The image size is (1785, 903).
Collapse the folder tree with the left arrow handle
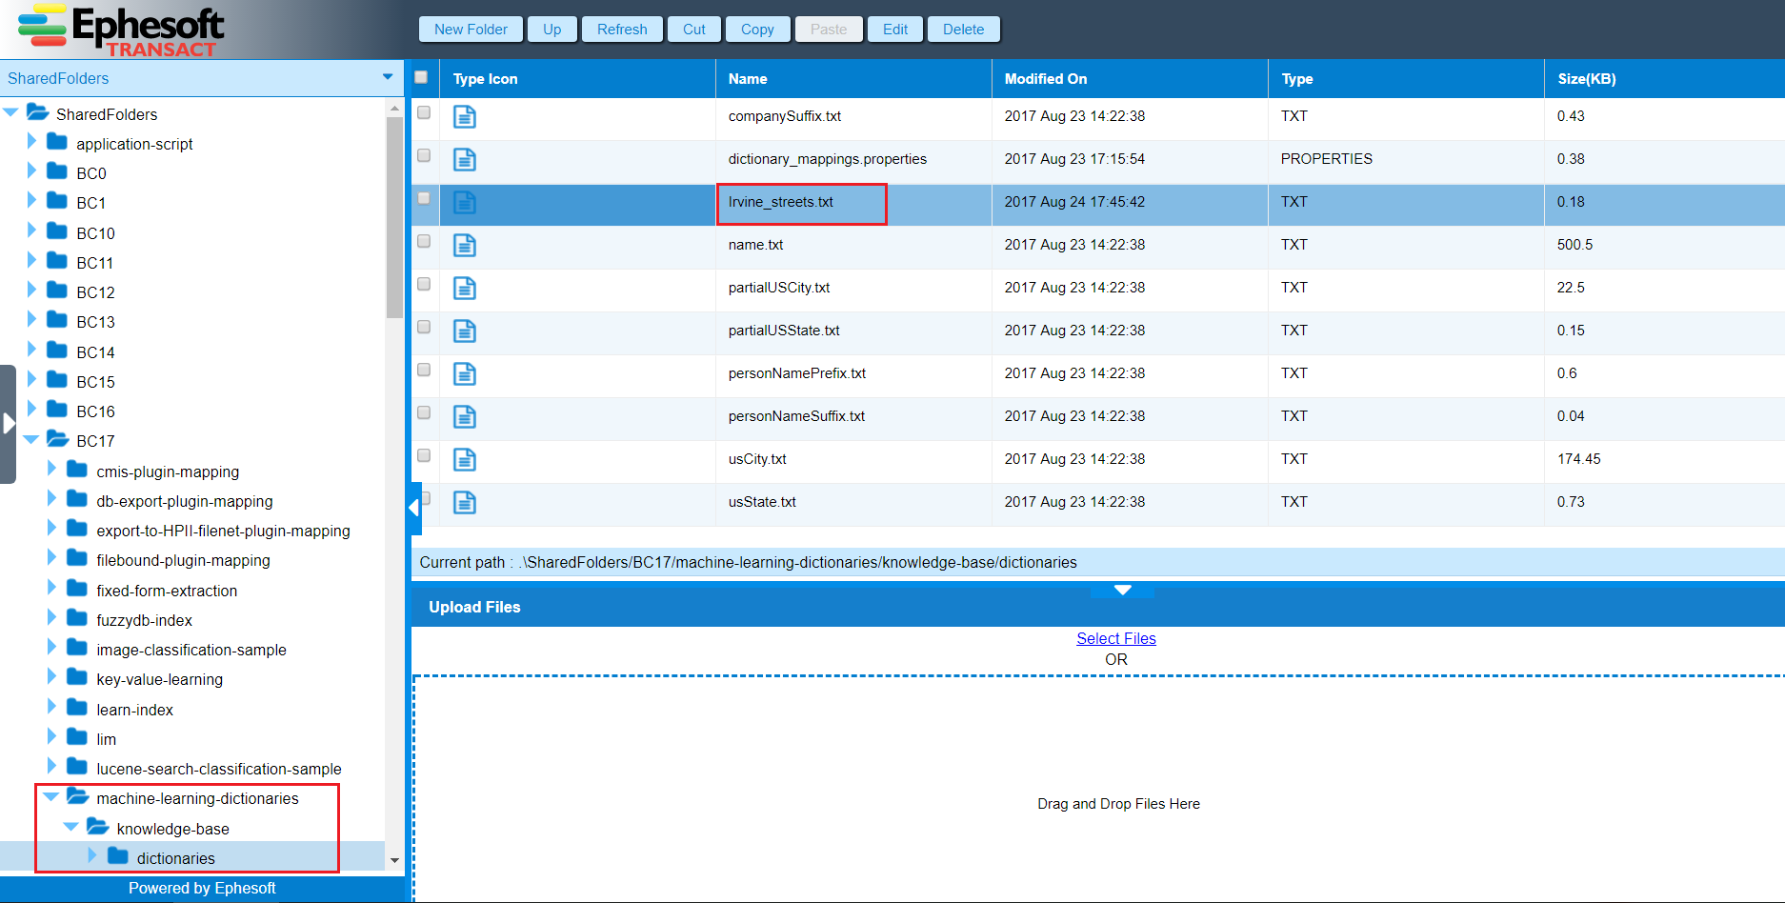click(x=414, y=508)
